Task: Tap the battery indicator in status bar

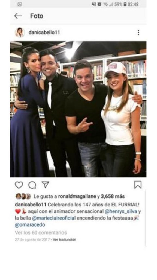Action: click(125, 4)
